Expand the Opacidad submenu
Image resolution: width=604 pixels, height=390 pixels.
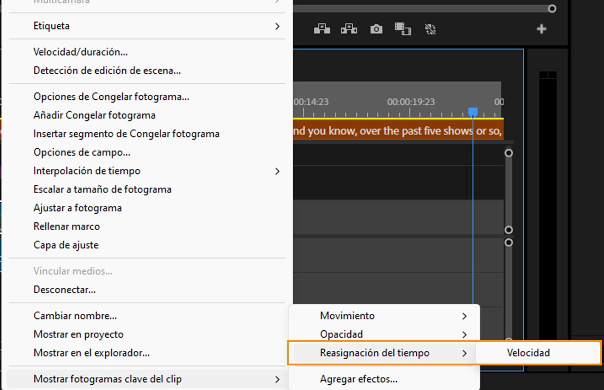[x=341, y=334]
